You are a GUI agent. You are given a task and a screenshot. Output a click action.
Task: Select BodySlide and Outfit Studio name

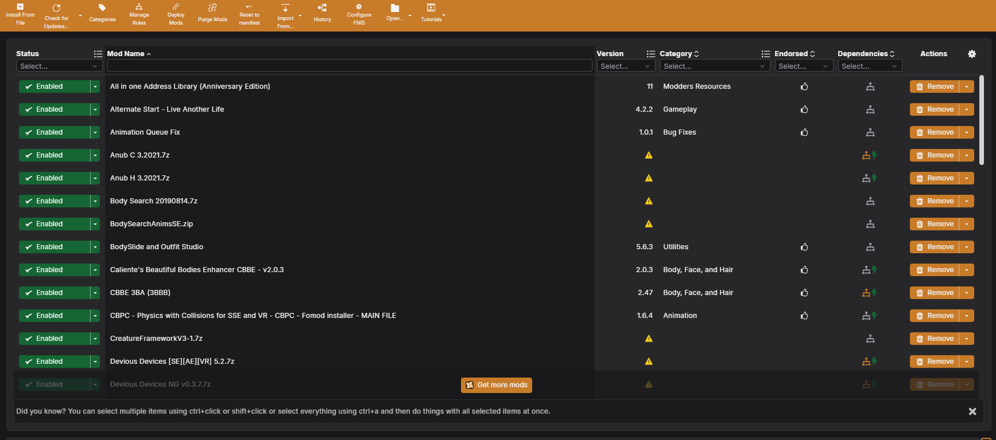pos(157,247)
